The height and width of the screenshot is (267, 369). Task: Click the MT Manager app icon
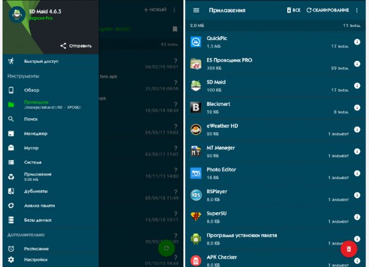tap(196, 151)
